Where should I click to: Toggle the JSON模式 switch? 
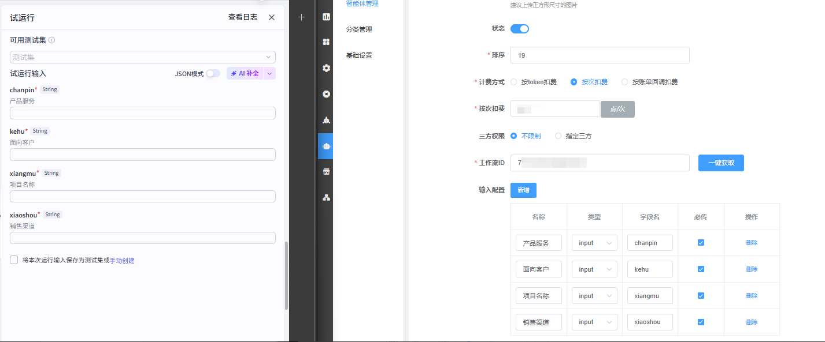coord(213,73)
